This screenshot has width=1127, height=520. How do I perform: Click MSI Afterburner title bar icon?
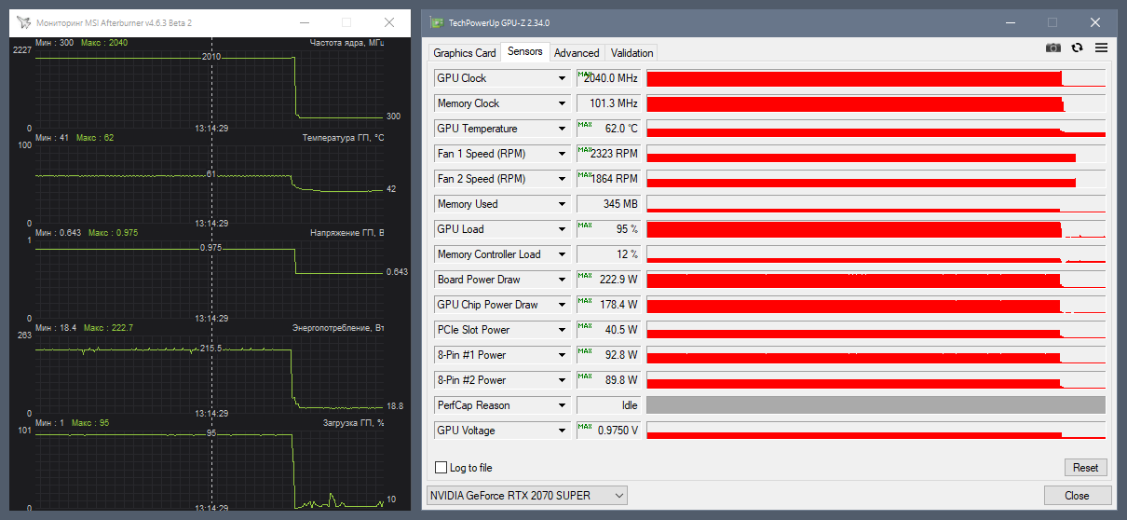[23, 22]
